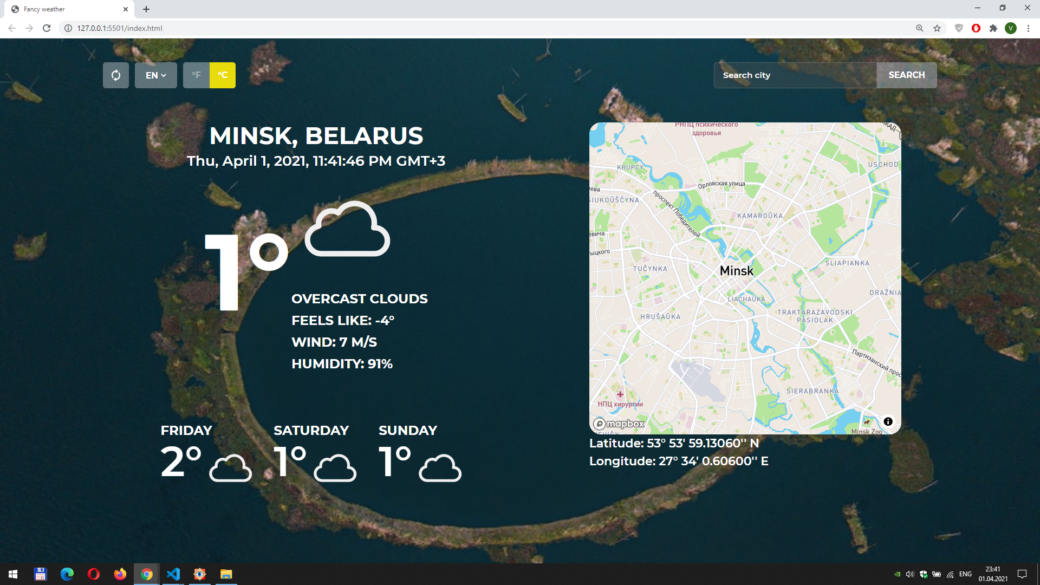Viewport: 1040px width, 585px height.
Task: Open the ENG language indicator
Action: coord(965,574)
